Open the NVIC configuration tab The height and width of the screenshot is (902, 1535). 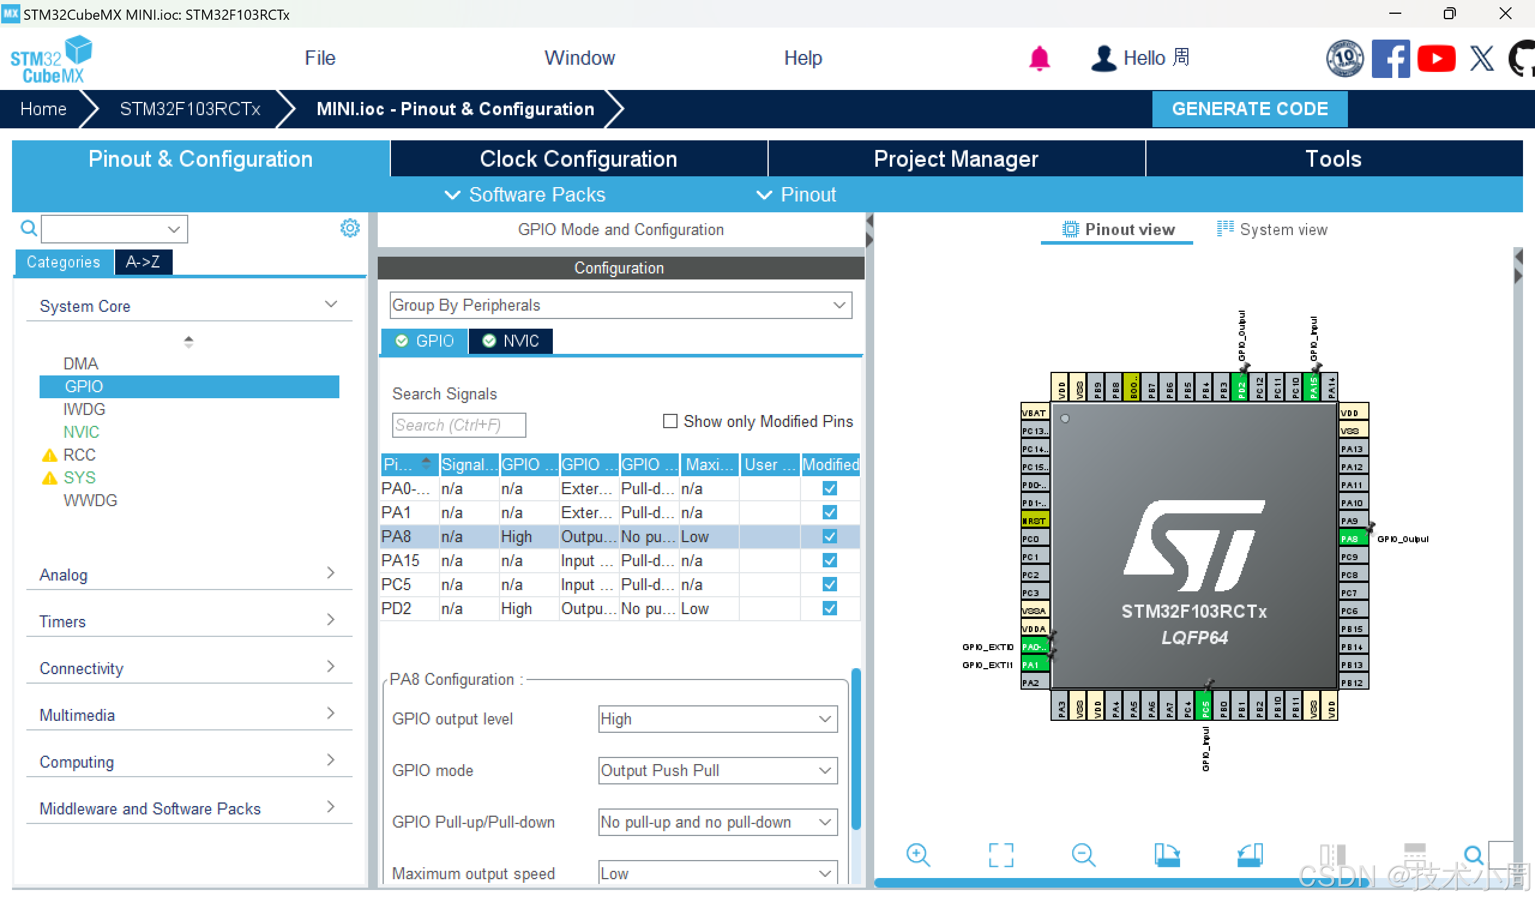click(x=510, y=341)
